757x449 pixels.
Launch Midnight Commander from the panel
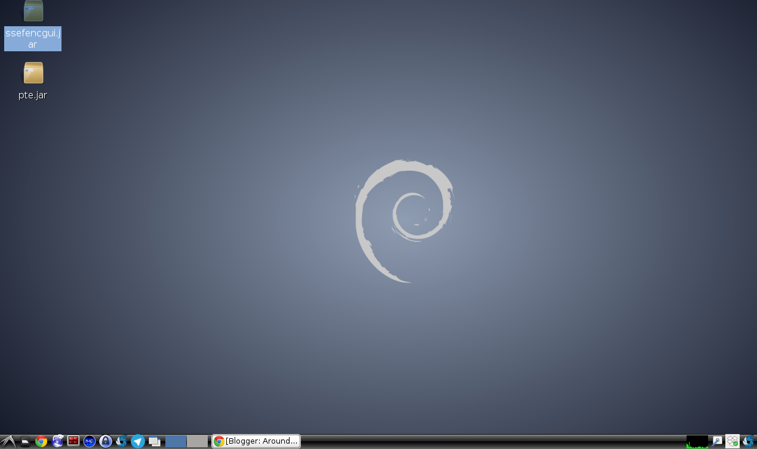pos(90,441)
